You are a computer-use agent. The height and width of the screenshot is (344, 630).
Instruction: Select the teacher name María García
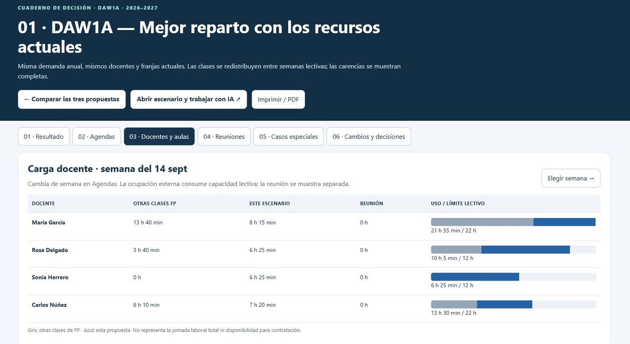[x=48, y=223]
